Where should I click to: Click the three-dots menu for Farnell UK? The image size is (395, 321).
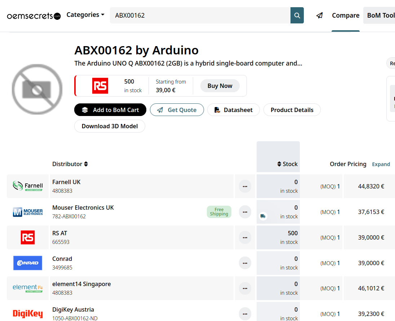(245, 186)
